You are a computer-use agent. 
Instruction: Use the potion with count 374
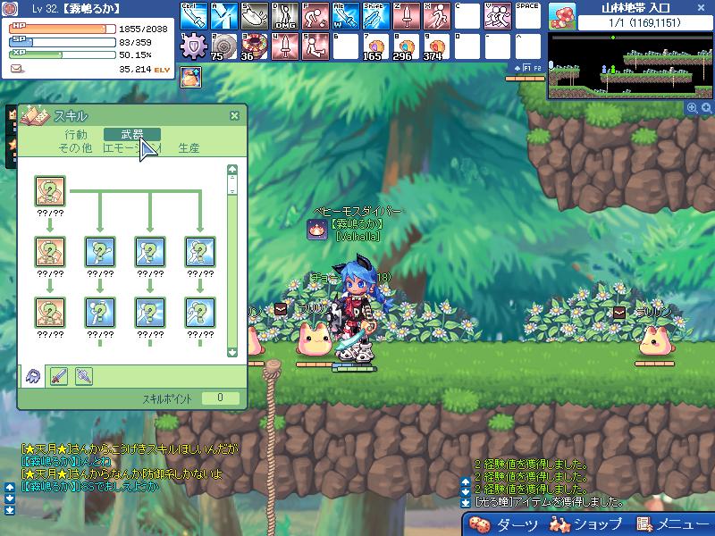click(437, 46)
